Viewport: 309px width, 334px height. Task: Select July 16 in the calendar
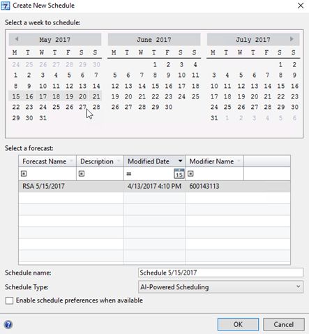[294, 86]
